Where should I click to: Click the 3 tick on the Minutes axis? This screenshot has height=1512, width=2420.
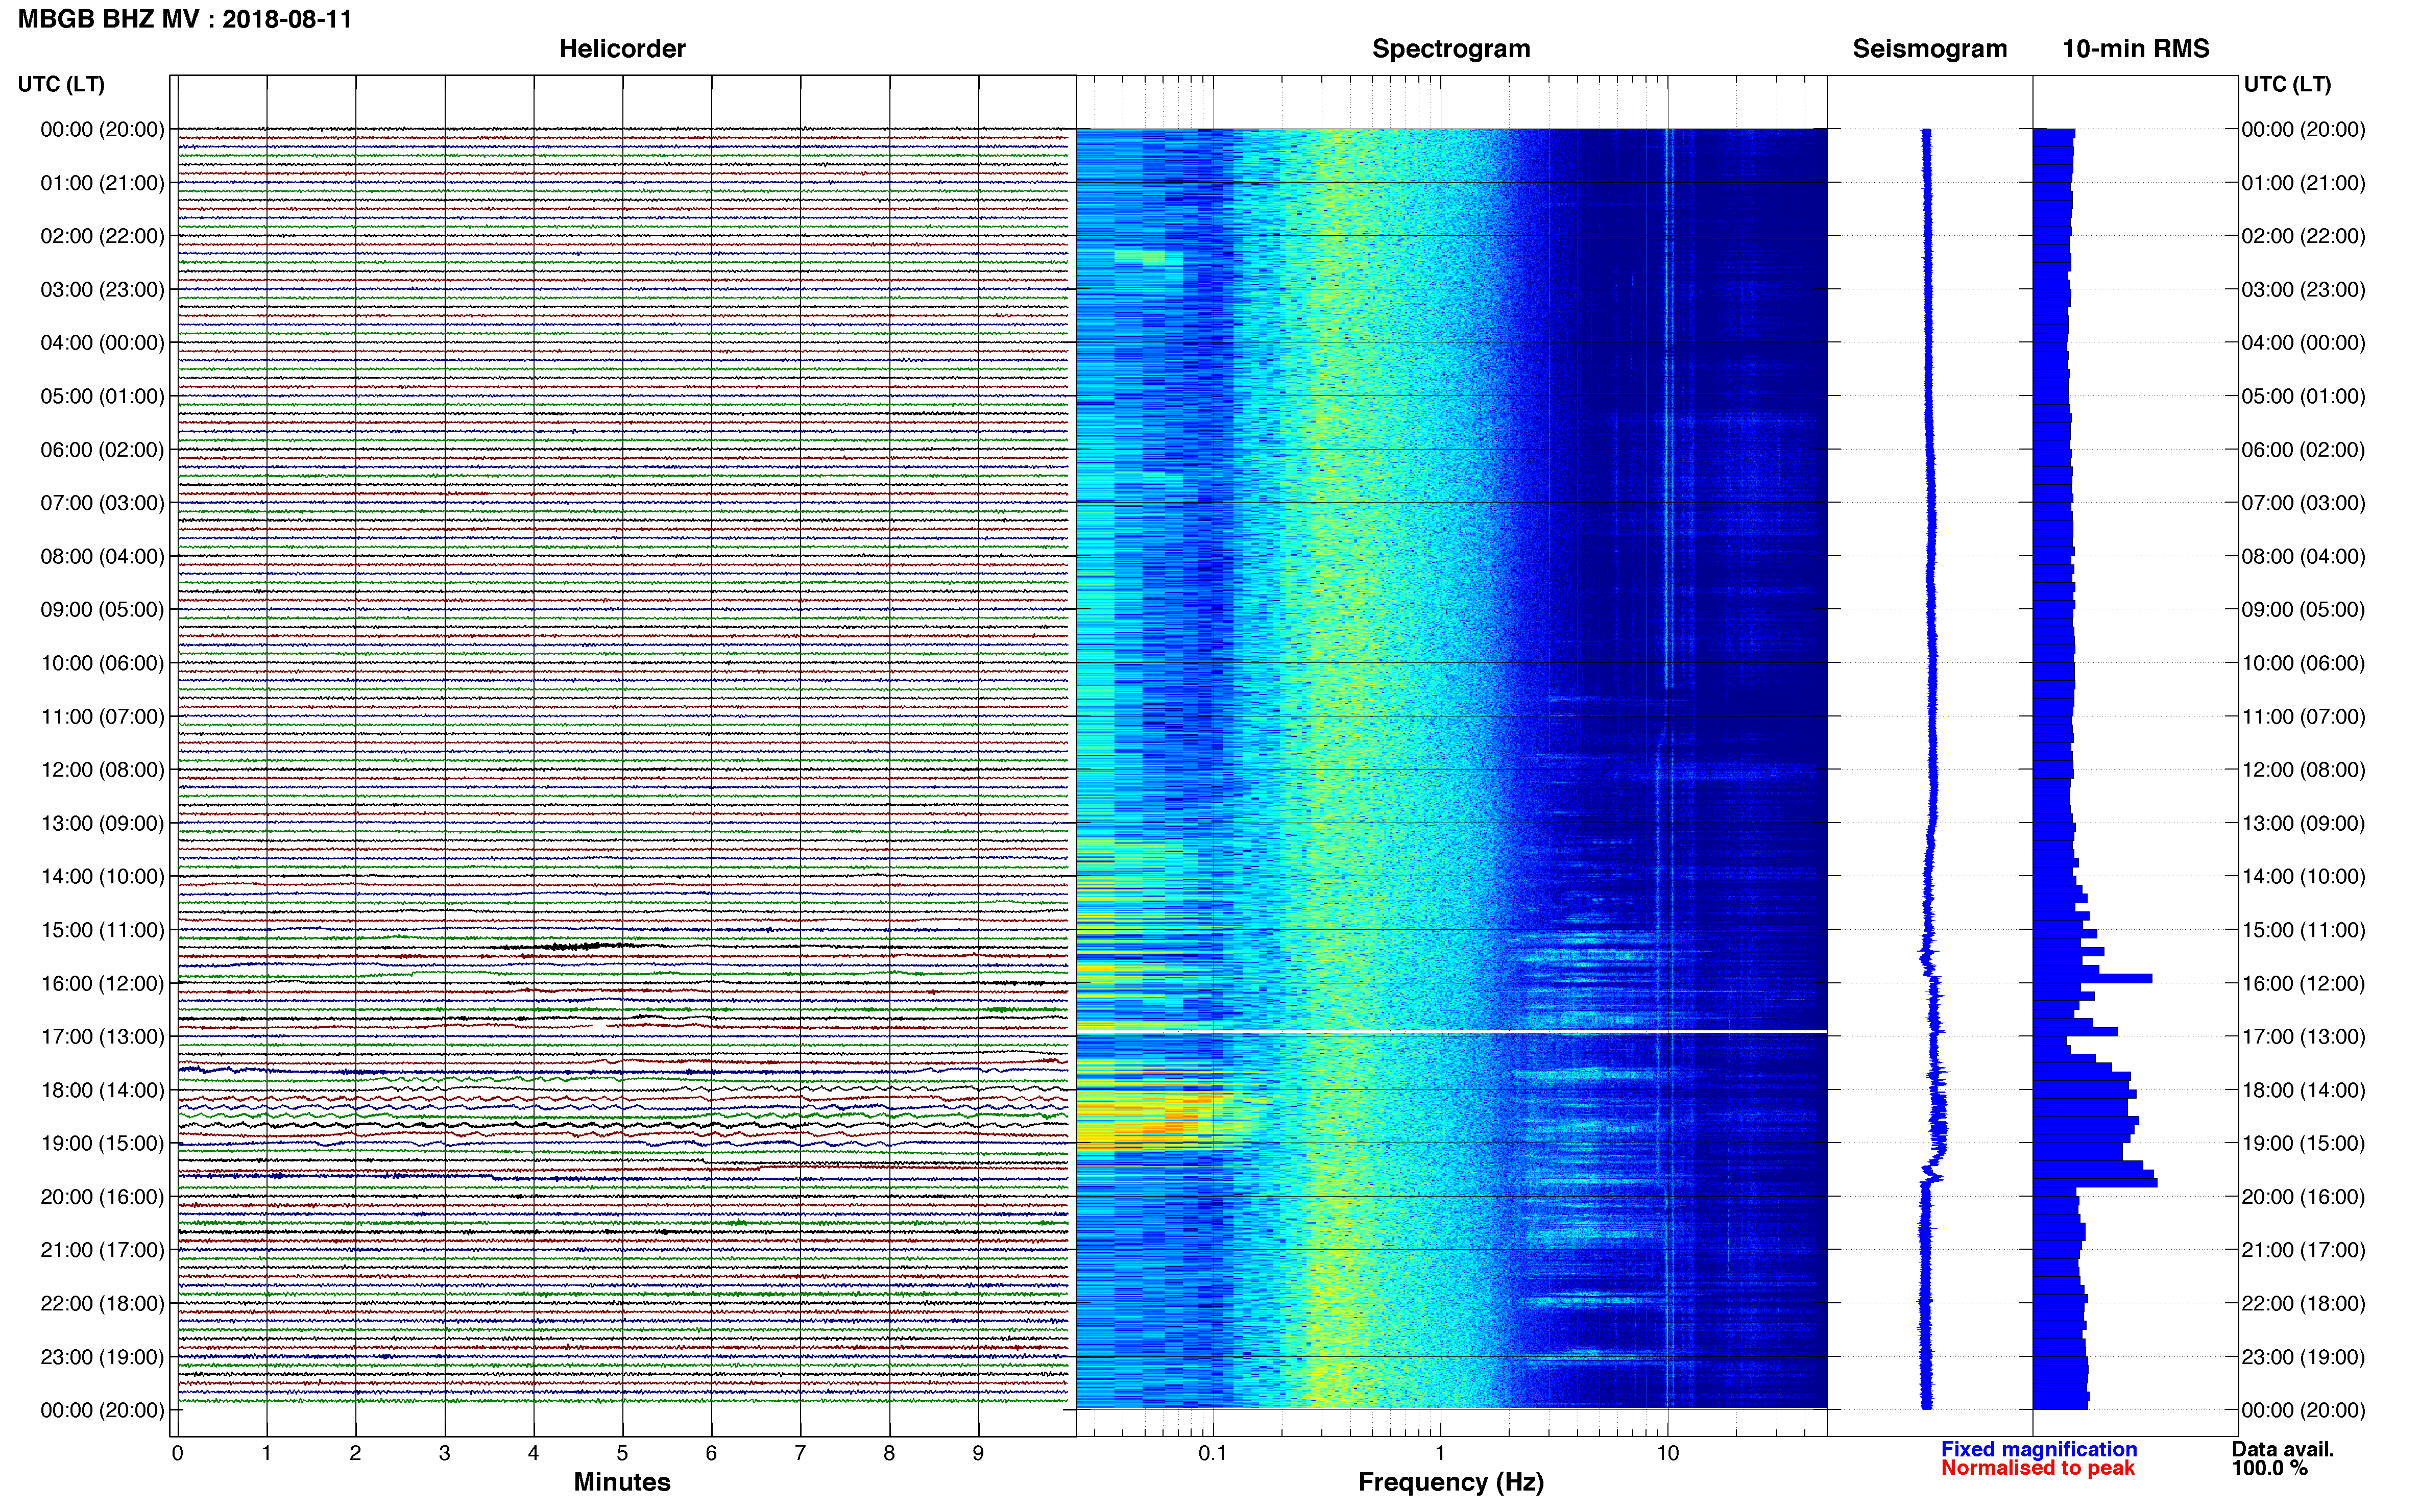pyautogui.click(x=444, y=1453)
